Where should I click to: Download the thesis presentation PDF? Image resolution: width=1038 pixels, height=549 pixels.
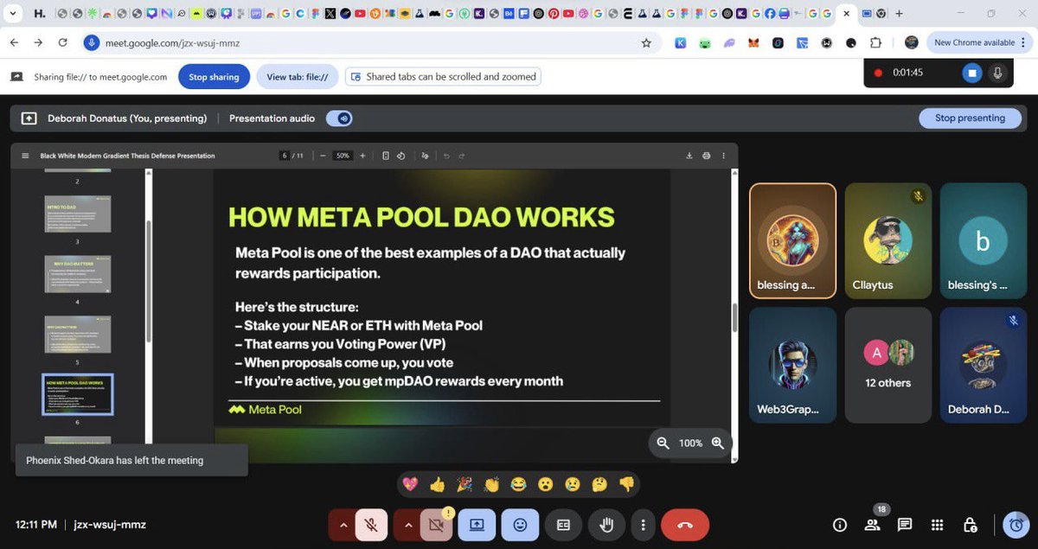pos(689,156)
